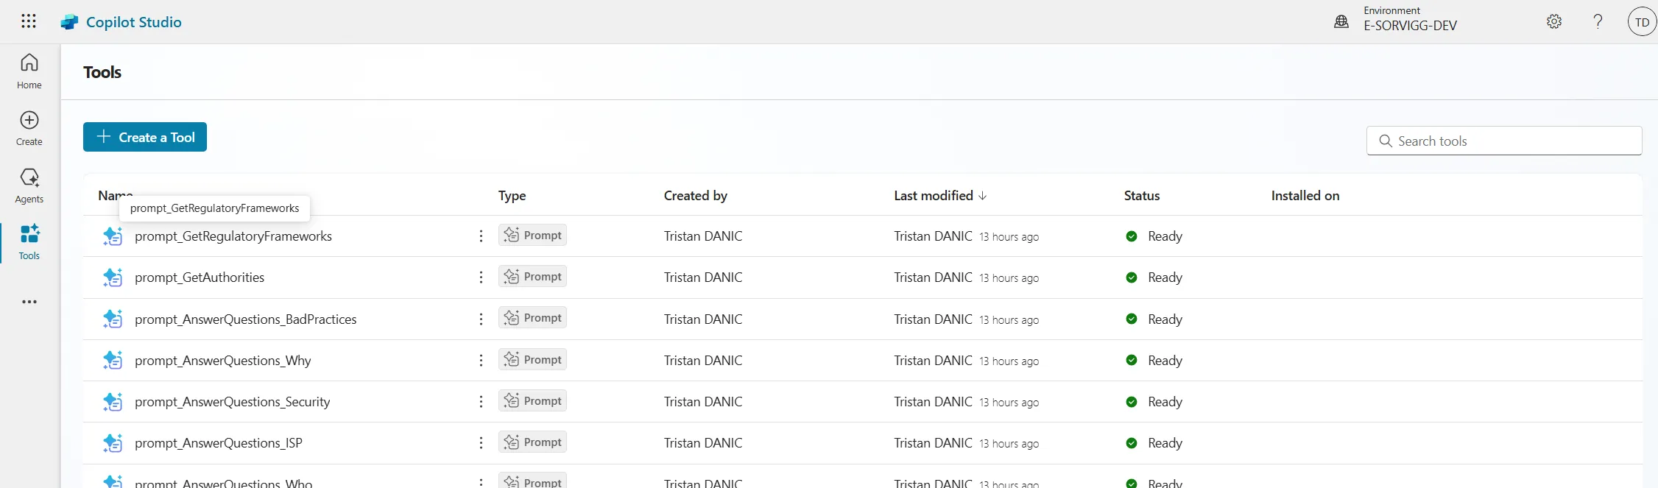Sort by the Created by column header
1658x488 pixels.
tap(695, 196)
